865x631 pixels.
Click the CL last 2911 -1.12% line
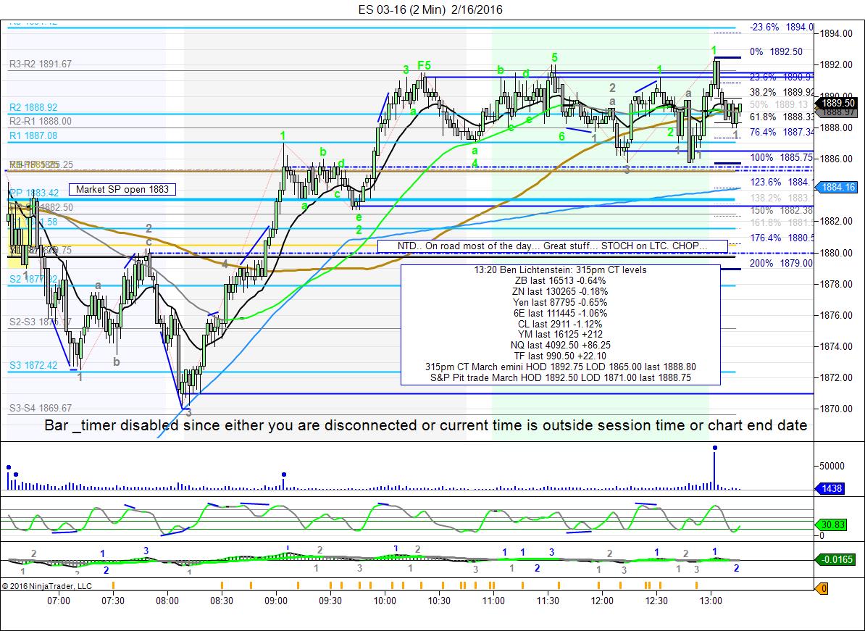[561, 324]
